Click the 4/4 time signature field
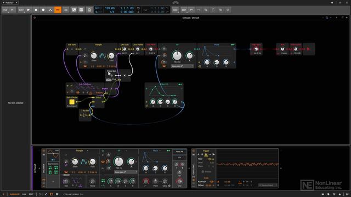 tap(112, 11)
